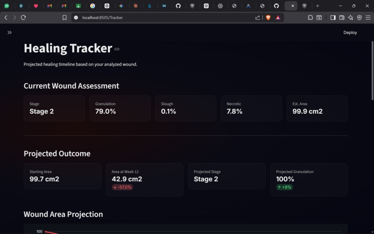This screenshot has width=374, height=234.
Task: Click the Area at Week 12 42.9 cm2
Action: click(x=127, y=179)
